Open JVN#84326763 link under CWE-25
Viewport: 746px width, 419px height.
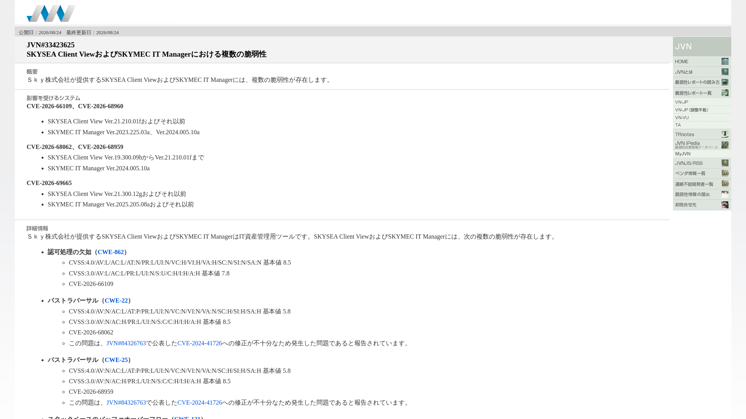[126, 403]
